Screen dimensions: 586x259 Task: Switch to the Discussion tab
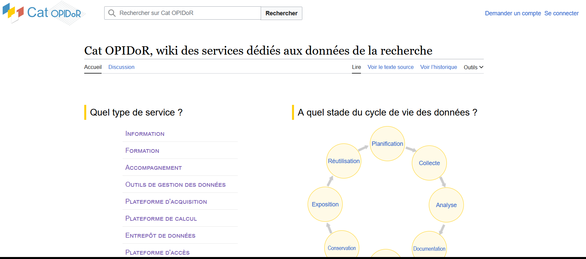click(121, 67)
